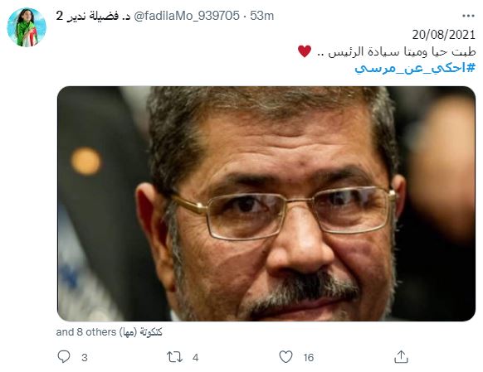The width and height of the screenshot is (483, 372).
Task: Click the date text 20/08/2021
Action: coord(444,35)
